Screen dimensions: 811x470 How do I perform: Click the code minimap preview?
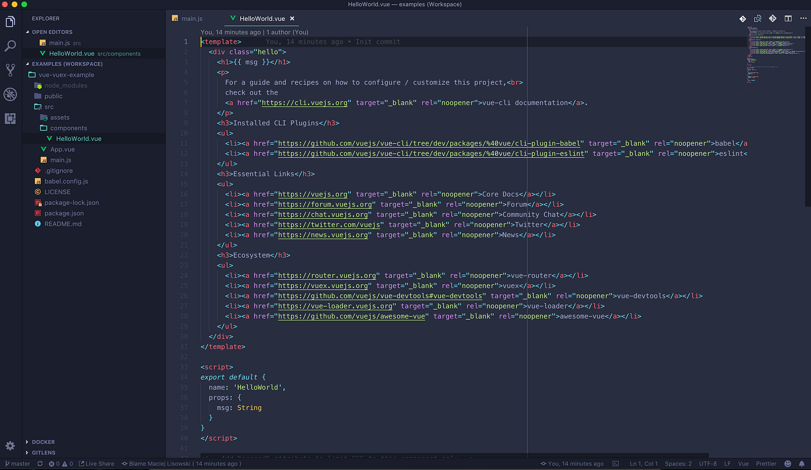click(x=776, y=54)
